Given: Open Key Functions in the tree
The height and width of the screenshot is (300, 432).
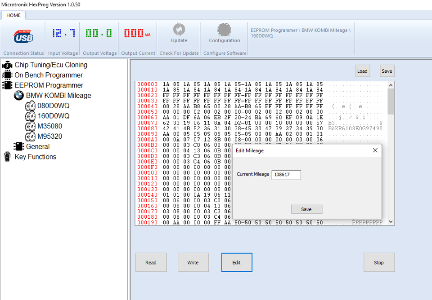Looking at the screenshot, I should [x=35, y=157].
